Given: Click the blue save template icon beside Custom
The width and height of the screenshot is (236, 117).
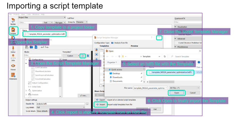Looking at the screenshot, I should pos(88,56).
